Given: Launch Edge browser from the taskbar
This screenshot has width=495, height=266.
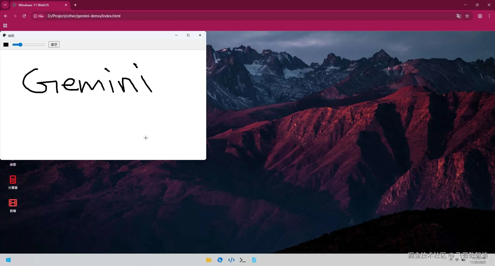Looking at the screenshot, I should pyautogui.click(x=220, y=260).
